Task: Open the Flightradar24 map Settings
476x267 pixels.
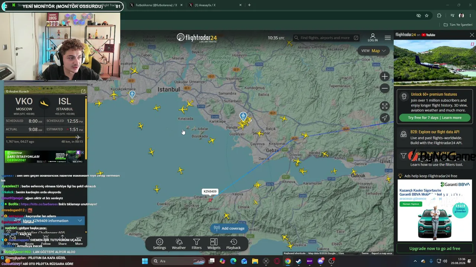Action: 160,244
